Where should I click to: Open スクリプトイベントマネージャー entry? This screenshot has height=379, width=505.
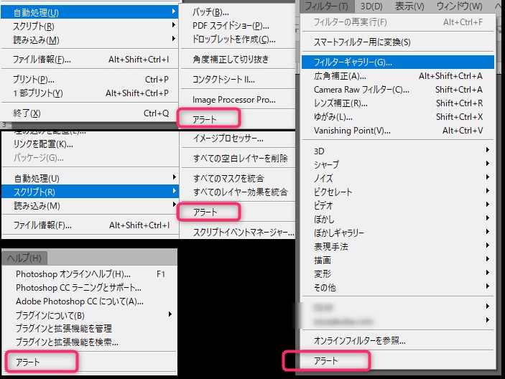pos(244,233)
